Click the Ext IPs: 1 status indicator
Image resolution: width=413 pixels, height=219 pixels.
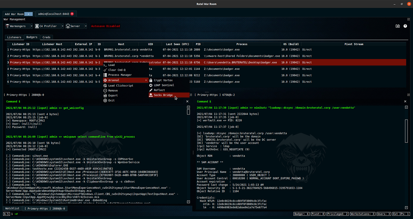point(401,214)
